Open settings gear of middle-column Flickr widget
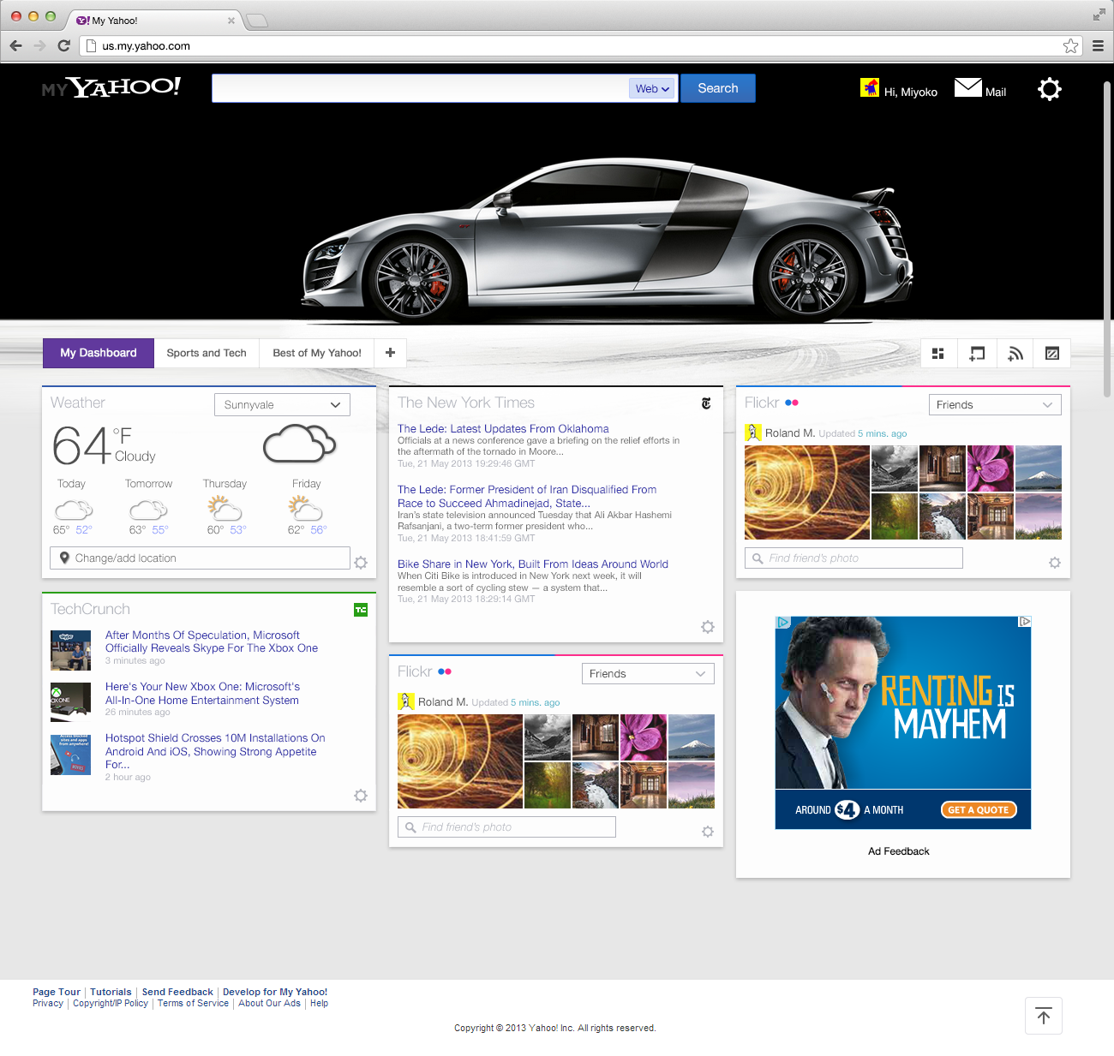The width and height of the screenshot is (1114, 1056). pyautogui.click(x=708, y=832)
